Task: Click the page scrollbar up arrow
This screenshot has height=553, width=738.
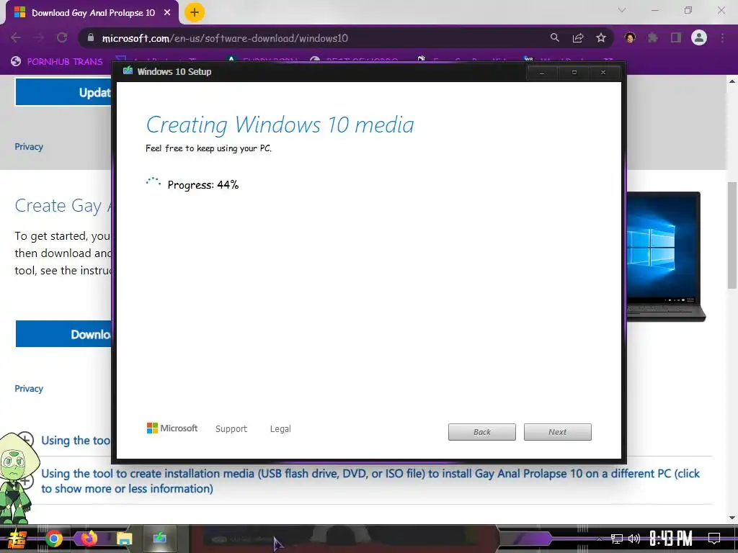Action: click(x=732, y=81)
